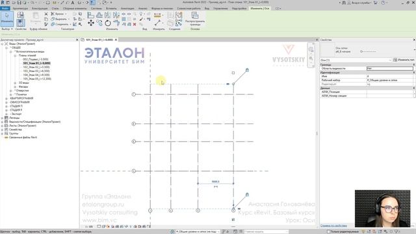
Task: Expand the Sheets tree node
Action: 2,125
